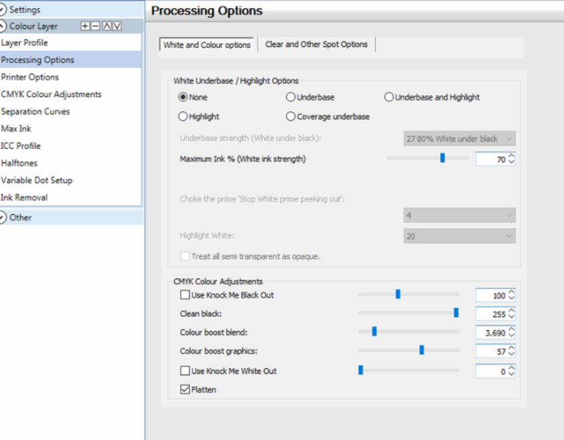Move Colour Layer down with arrow icon

pyautogui.click(x=117, y=26)
